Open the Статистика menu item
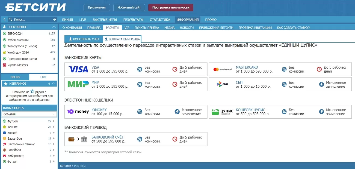This screenshot has width=355, height=169. (160, 20)
